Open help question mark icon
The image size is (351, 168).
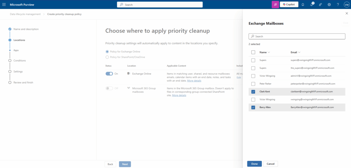pos(338,4)
